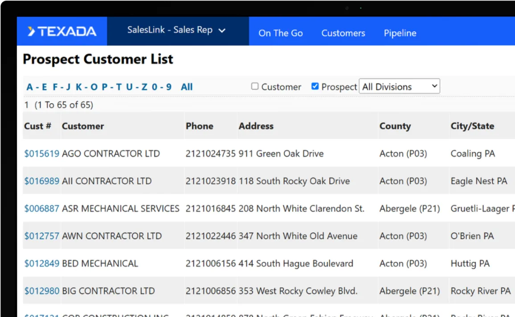Screen dimensions: 515x317
Task: Click address 118 South Rocky Oak Drive
Action: 294,181
